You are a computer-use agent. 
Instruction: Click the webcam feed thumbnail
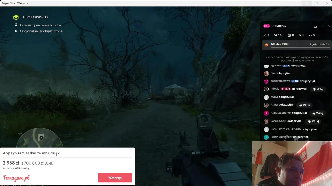coord(292,164)
